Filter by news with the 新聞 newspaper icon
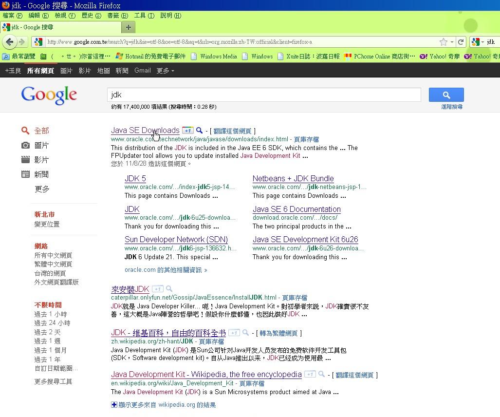The image size is (500, 417). 25,174
